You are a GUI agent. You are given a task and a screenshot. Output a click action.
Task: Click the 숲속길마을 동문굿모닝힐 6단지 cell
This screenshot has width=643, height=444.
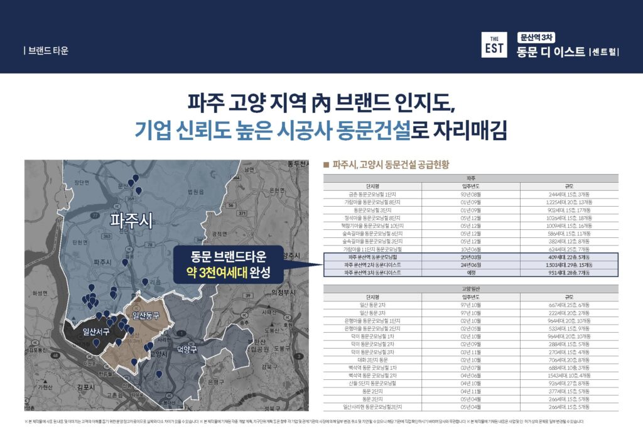pyautogui.click(x=372, y=233)
